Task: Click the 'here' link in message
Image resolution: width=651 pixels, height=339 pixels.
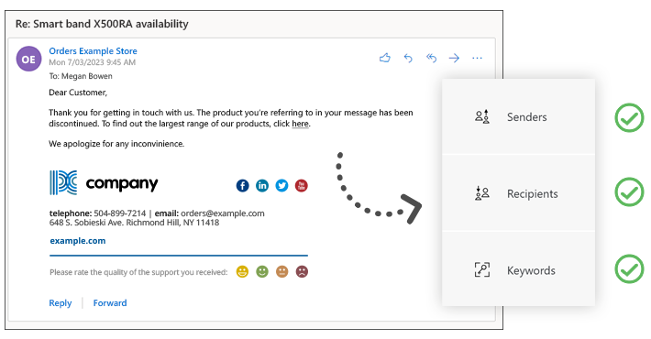Action: 300,124
